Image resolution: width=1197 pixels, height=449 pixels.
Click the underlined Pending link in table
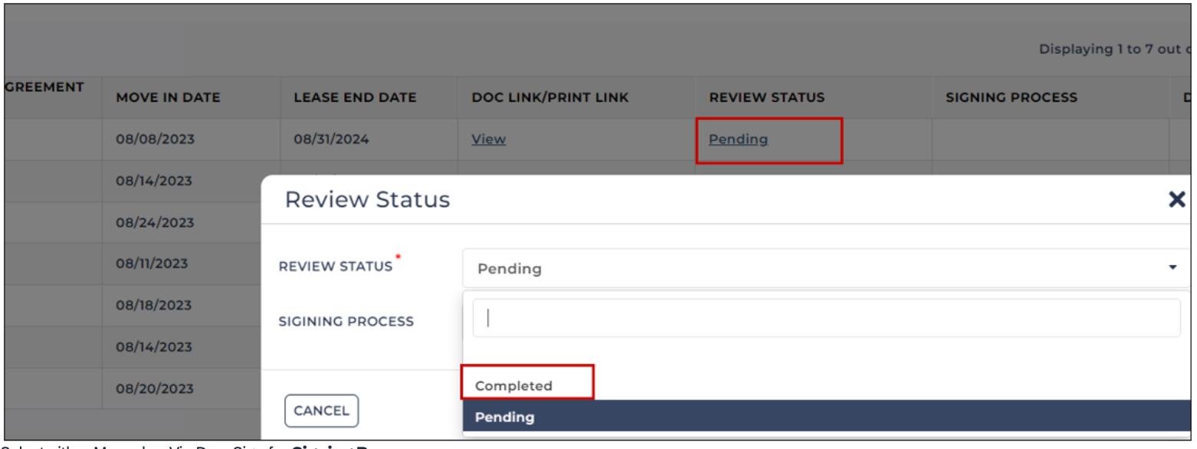[738, 139]
